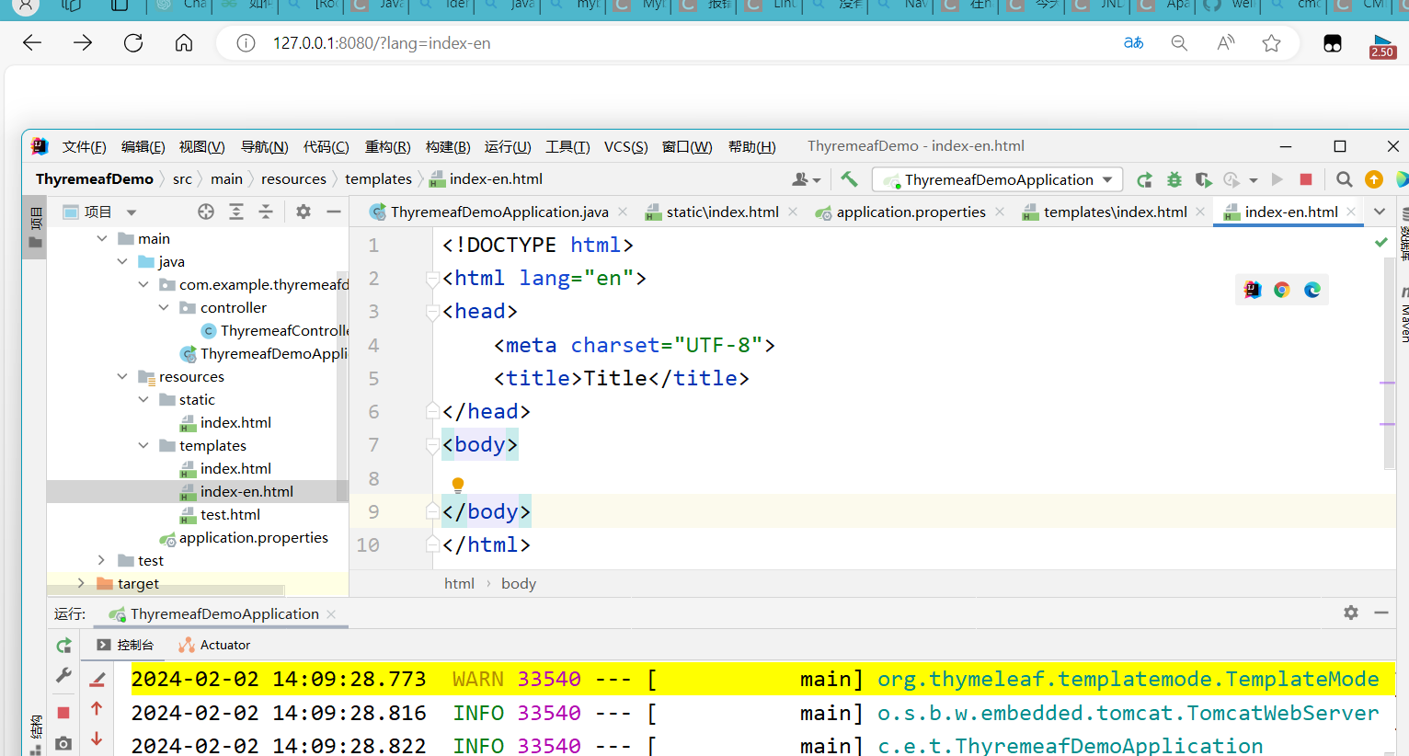Collapse the body tag using gutter fold marker
Screen dimensions: 1409x756
click(432, 444)
